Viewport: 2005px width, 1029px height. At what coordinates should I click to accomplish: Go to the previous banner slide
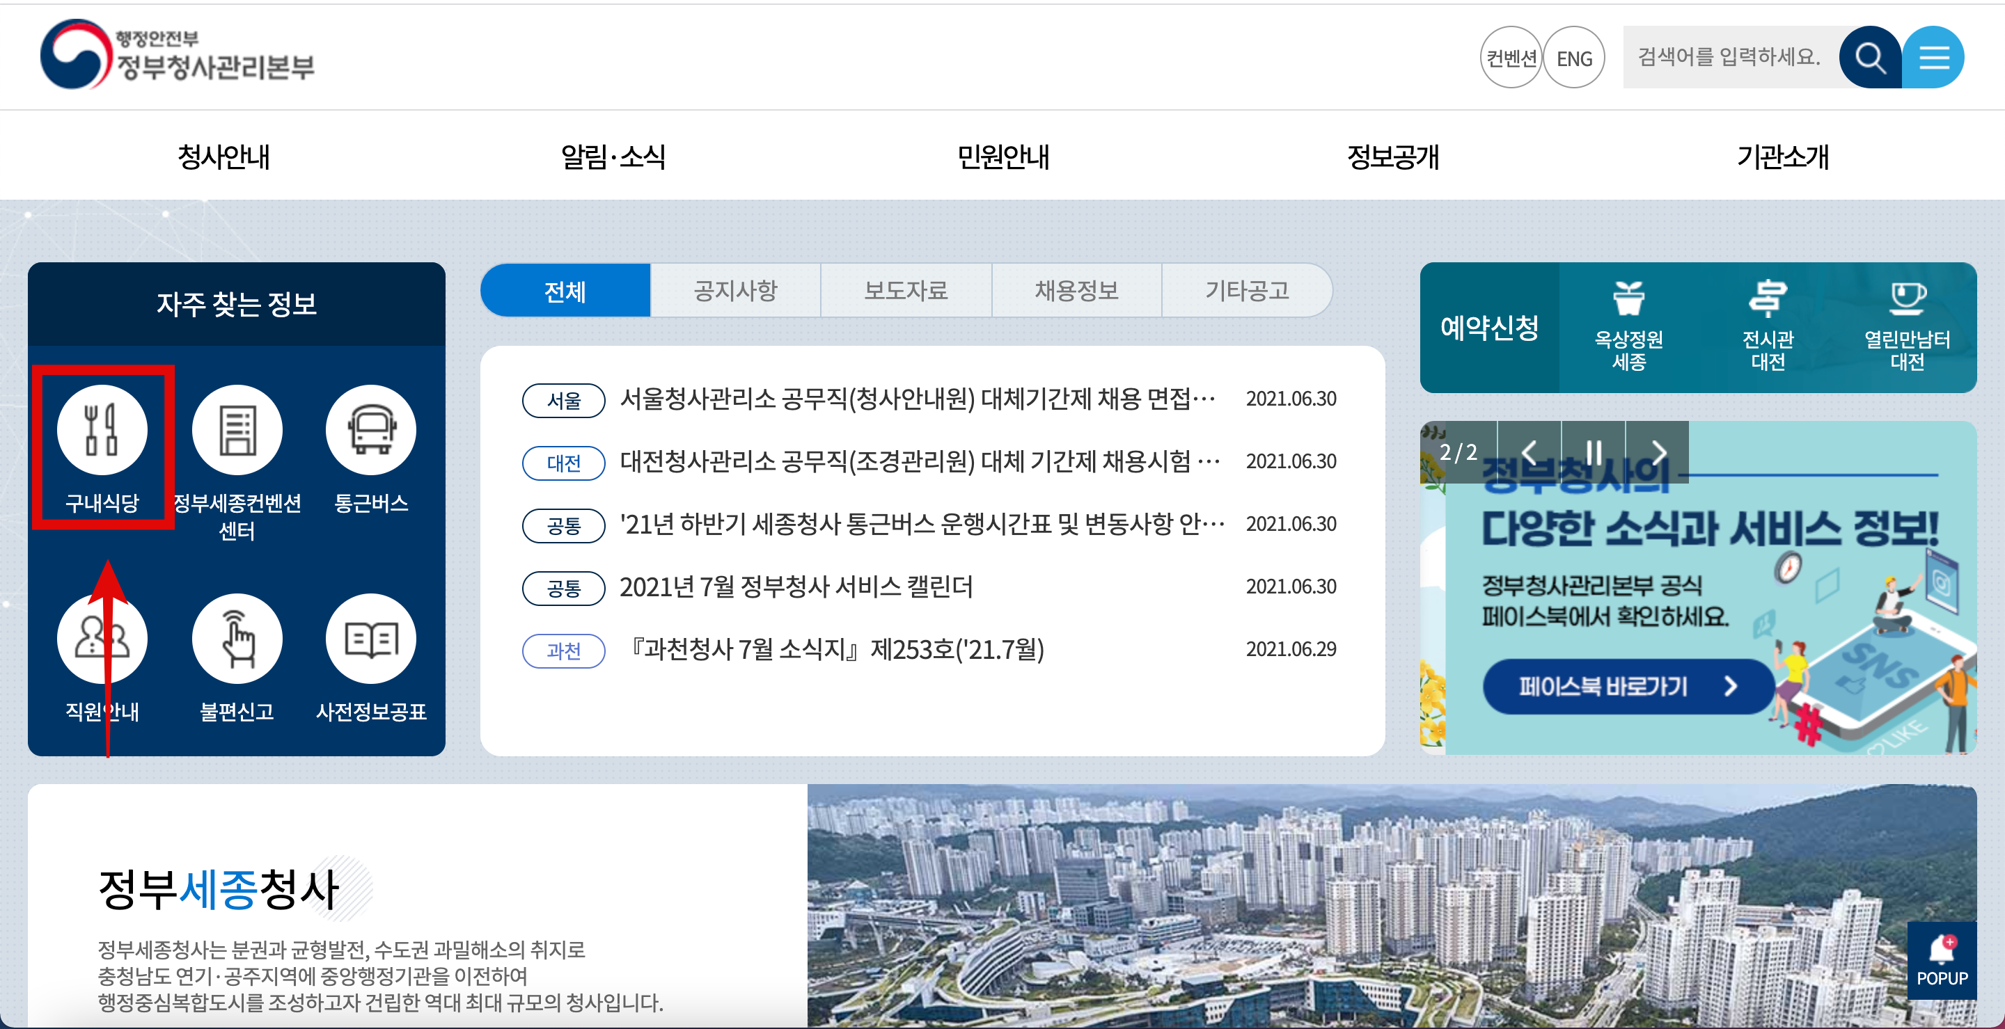[1530, 452]
